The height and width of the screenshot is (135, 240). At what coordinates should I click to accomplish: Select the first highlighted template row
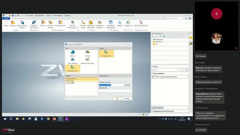[81, 78]
